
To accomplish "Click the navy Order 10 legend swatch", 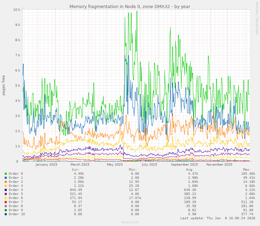I will coord(6,214).
